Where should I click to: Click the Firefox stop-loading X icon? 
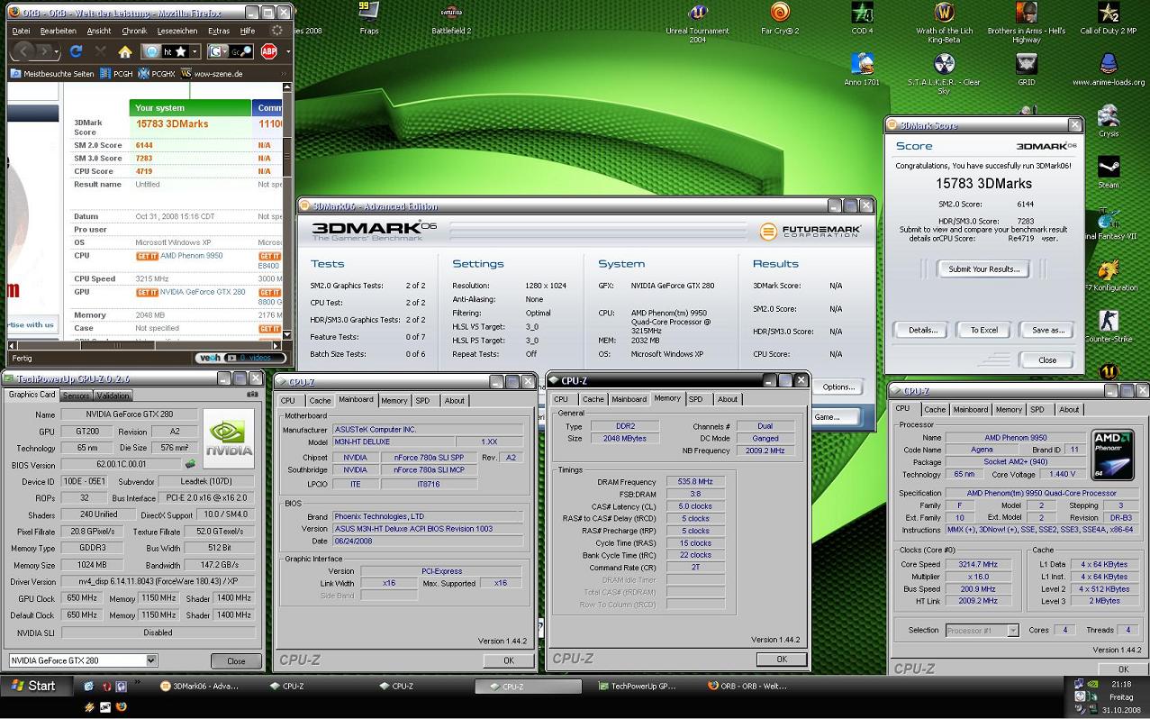pos(100,51)
